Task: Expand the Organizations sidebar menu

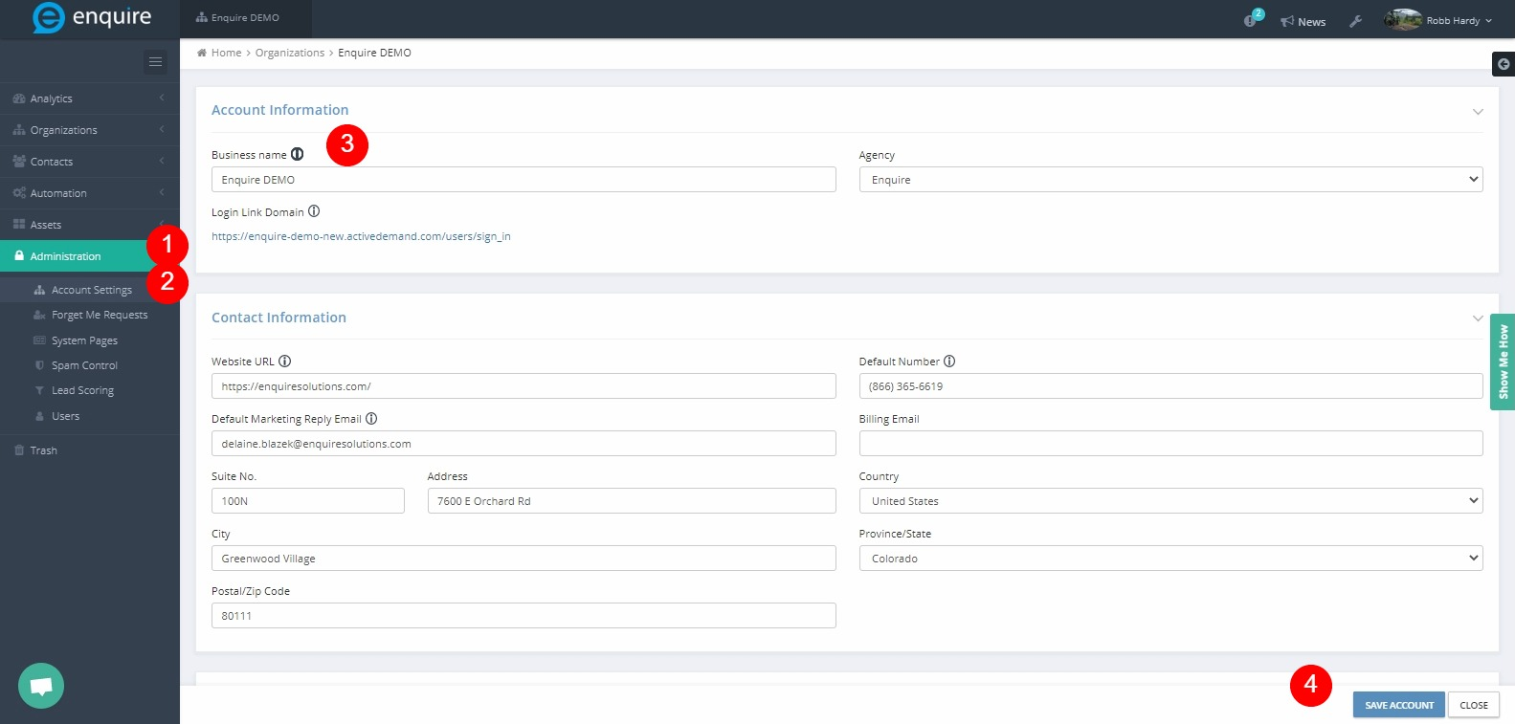Action: (90, 130)
